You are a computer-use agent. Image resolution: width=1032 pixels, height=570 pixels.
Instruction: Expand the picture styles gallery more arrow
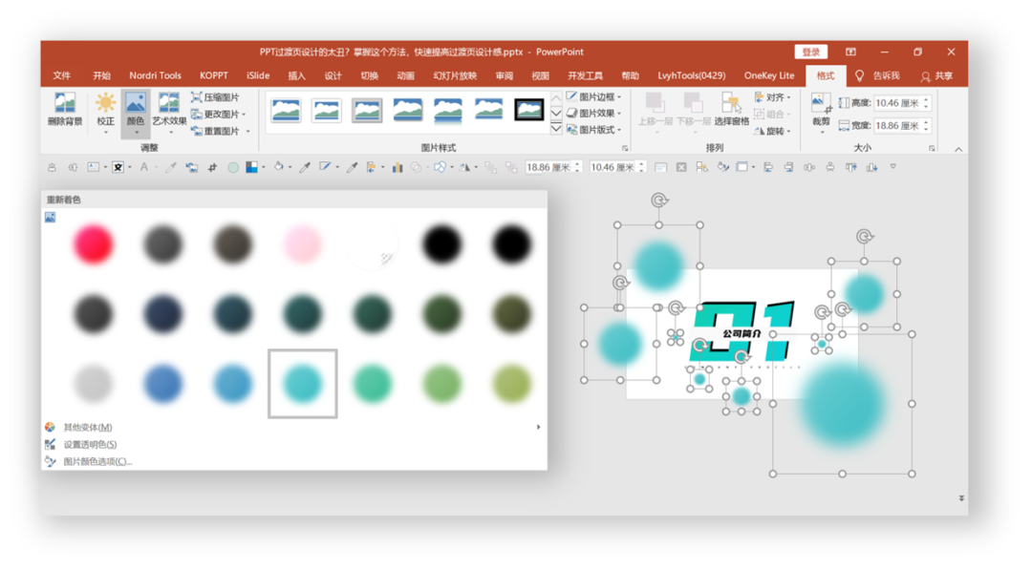[556, 129]
